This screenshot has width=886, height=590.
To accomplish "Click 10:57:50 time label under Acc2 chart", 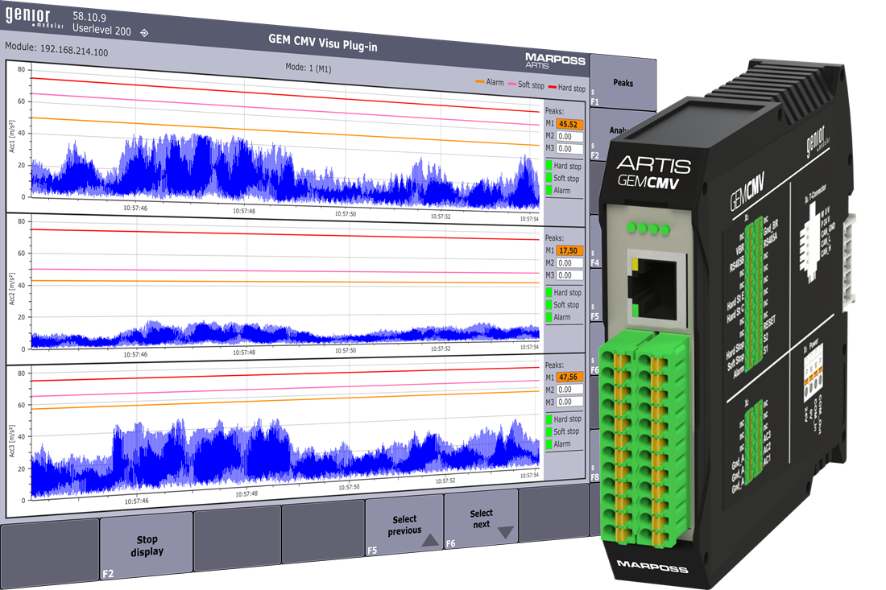I will [x=346, y=351].
